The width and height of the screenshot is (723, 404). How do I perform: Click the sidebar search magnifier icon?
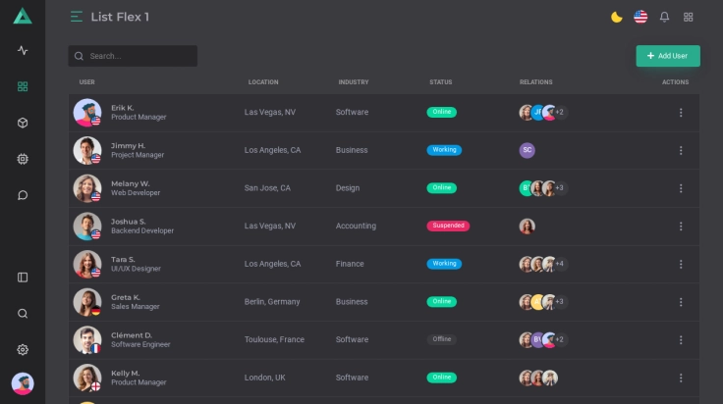click(x=23, y=314)
